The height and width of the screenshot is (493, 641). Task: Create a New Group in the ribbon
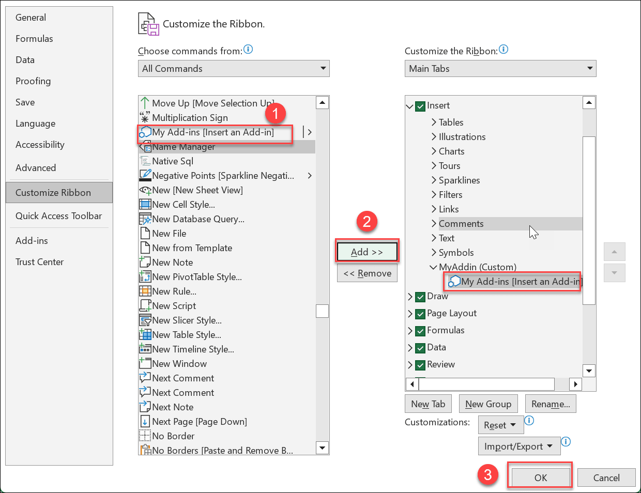488,404
